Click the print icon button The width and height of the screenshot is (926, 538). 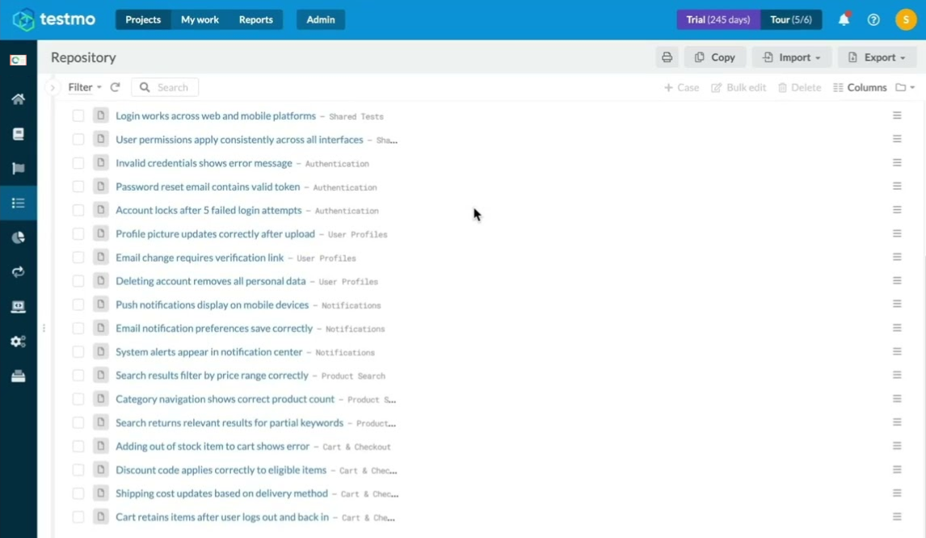pyautogui.click(x=667, y=57)
